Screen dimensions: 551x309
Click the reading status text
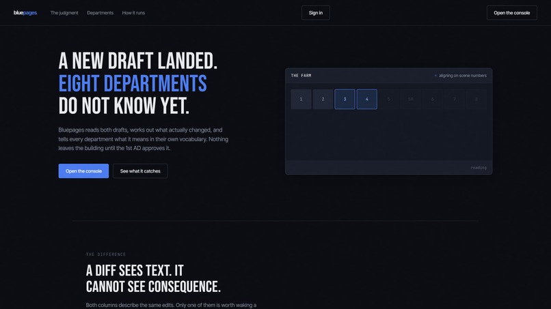click(479, 168)
